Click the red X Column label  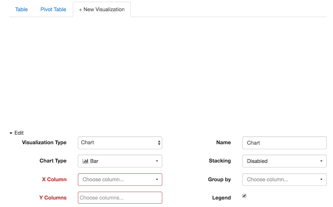[x=54, y=180]
